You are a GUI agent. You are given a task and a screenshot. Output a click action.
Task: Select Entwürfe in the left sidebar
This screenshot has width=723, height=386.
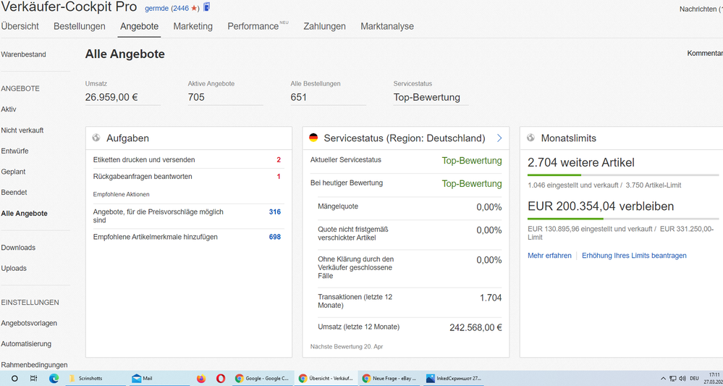14,151
